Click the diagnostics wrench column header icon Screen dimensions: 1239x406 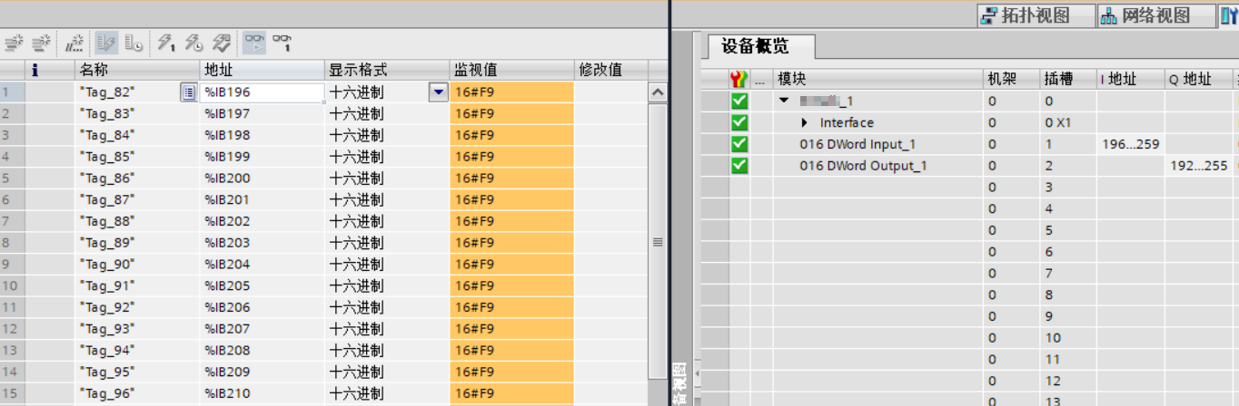pyautogui.click(x=739, y=79)
